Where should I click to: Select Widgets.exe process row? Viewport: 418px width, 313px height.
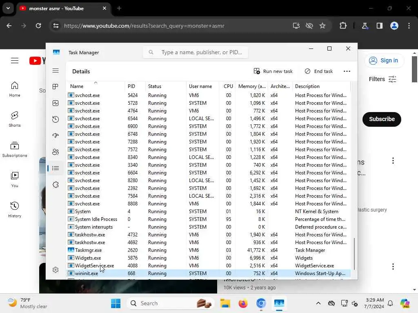(x=209, y=258)
